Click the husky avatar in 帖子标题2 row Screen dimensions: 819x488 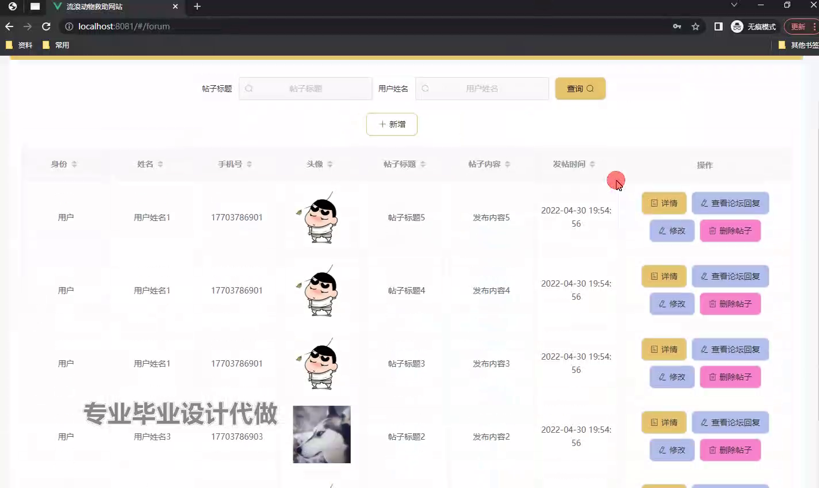click(322, 434)
